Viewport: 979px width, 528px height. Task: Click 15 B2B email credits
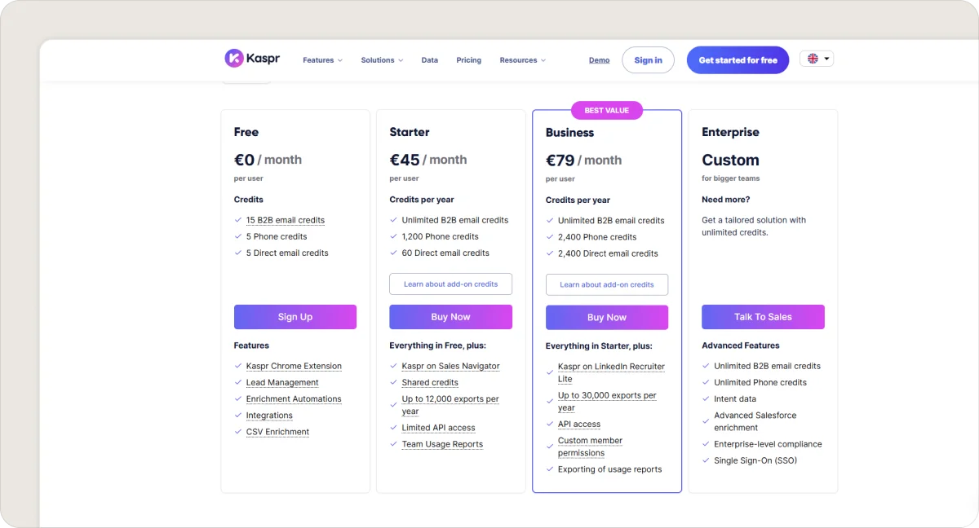pyautogui.click(x=286, y=220)
